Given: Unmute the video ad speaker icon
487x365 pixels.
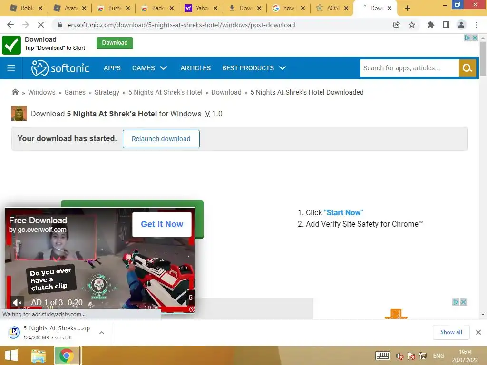Looking at the screenshot, I should (x=17, y=302).
